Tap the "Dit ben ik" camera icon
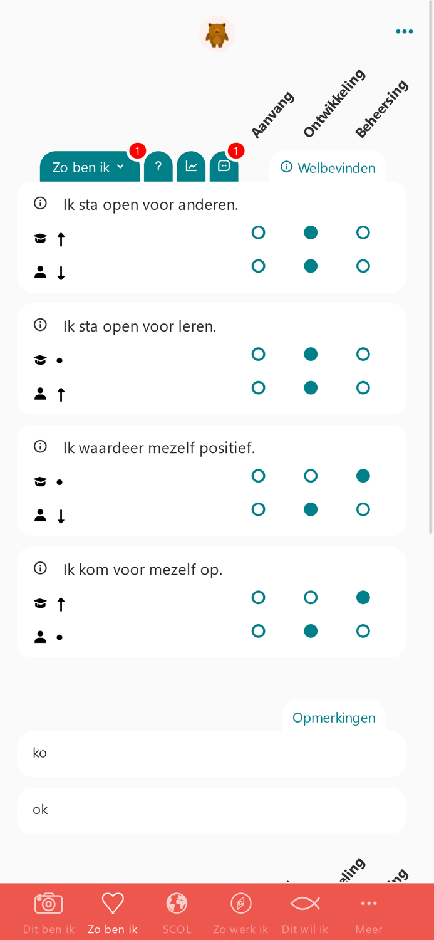The height and width of the screenshot is (940, 434). pyautogui.click(x=48, y=904)
